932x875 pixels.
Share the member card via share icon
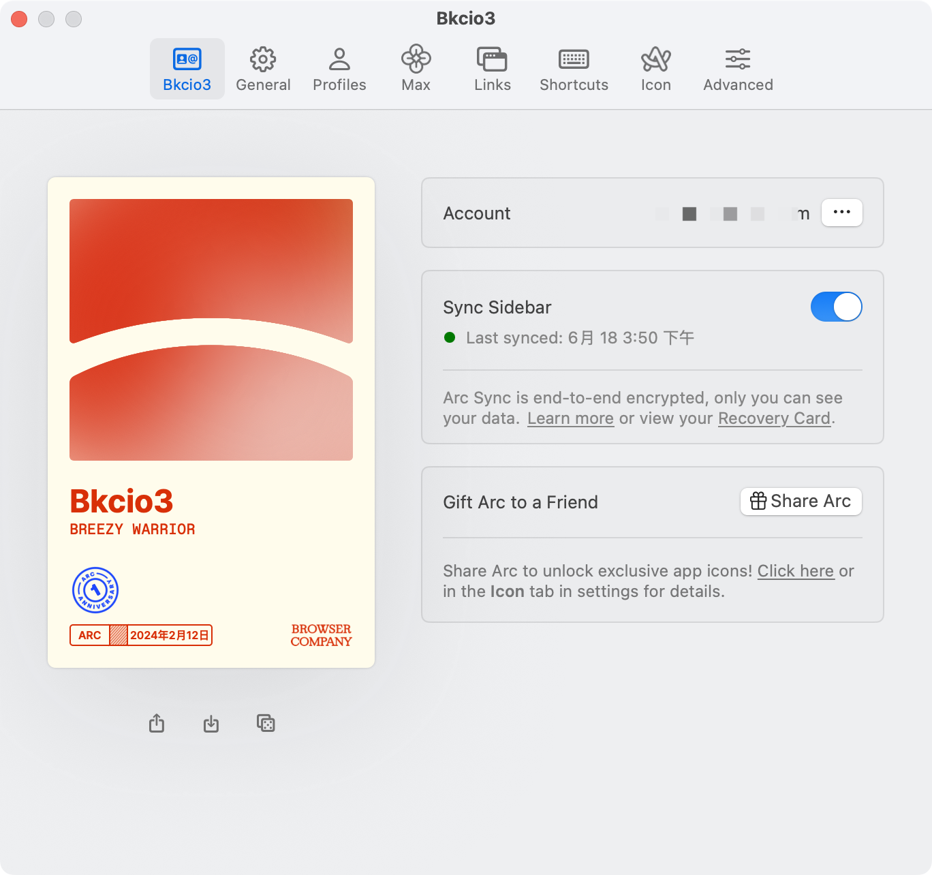(157, 723)
